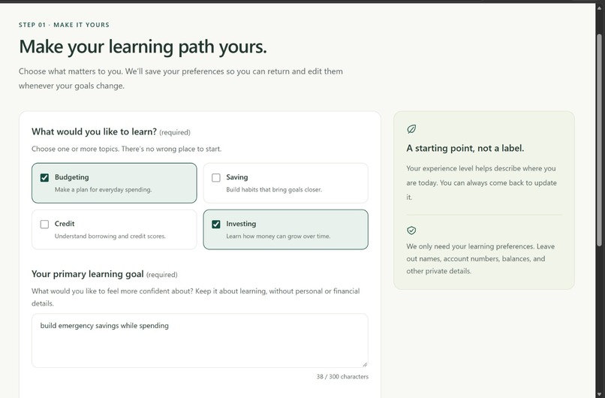Click the page vertical scrollbar thumb
This screenshot has height=398, width=605.
(599, 140)
